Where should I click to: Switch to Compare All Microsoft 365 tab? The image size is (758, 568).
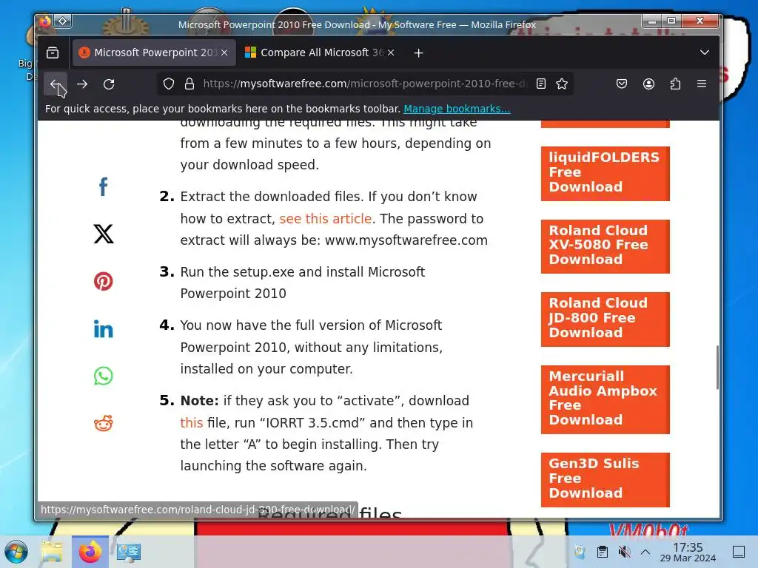[320, 53]
